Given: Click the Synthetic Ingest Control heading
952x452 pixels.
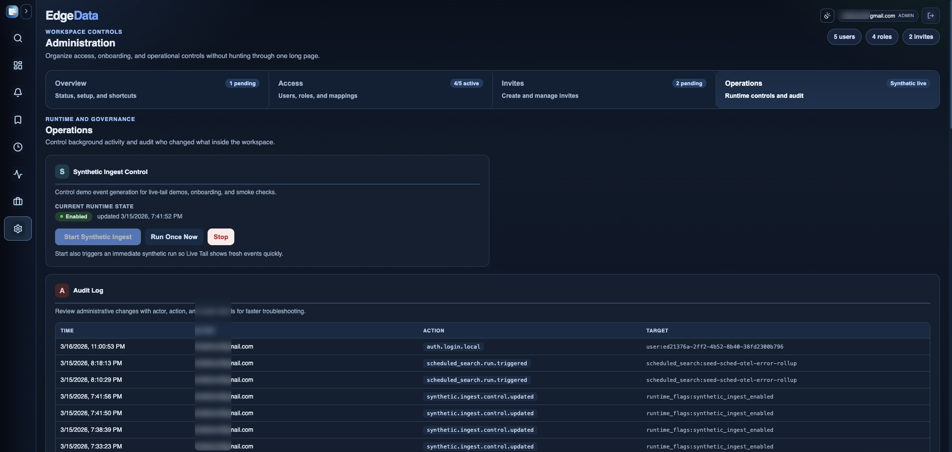Looking at the screenshot, I should [x=110, y=172].
